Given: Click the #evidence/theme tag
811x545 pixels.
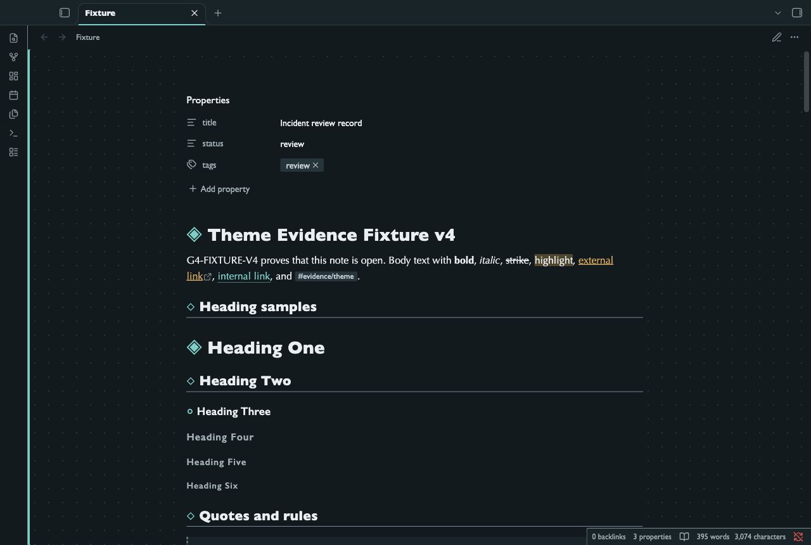Looking at the screenshot, I should [x=326, y=276].
